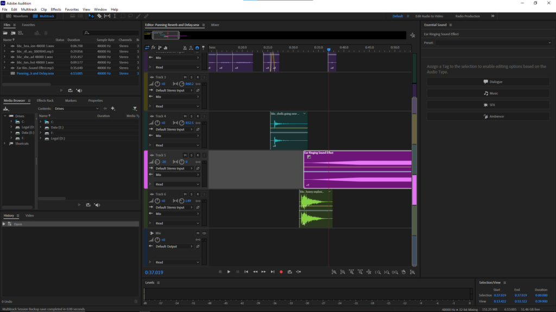Toggle snapping magnet icon in the editor

[x=196, y=48]
